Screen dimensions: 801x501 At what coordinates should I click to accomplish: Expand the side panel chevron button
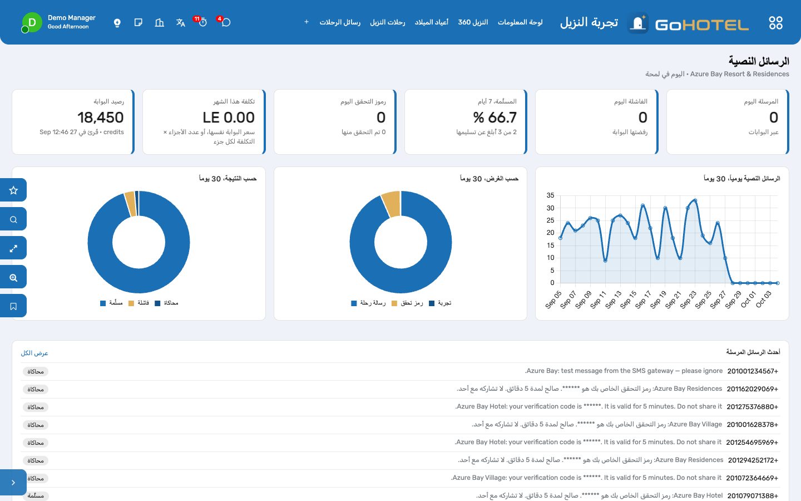tap(13, 482)
